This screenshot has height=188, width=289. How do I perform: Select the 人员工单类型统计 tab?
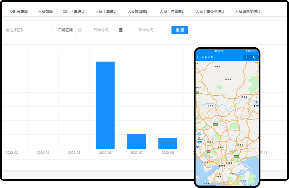tap(210, 11)
